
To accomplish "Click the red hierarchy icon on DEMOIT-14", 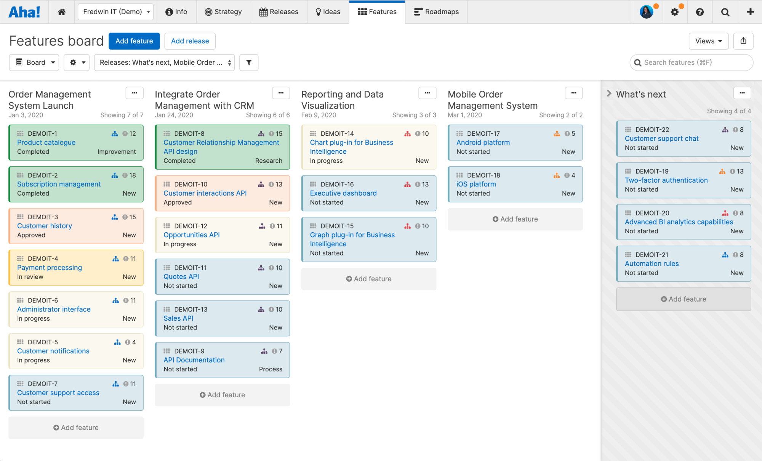I will [407, 134].
